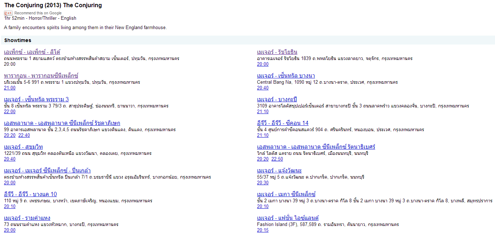Select the 21:00 showtime at พารากอนซีนีเพล็กซ์
Screen dimensions: 495x240
coord(10,88)
